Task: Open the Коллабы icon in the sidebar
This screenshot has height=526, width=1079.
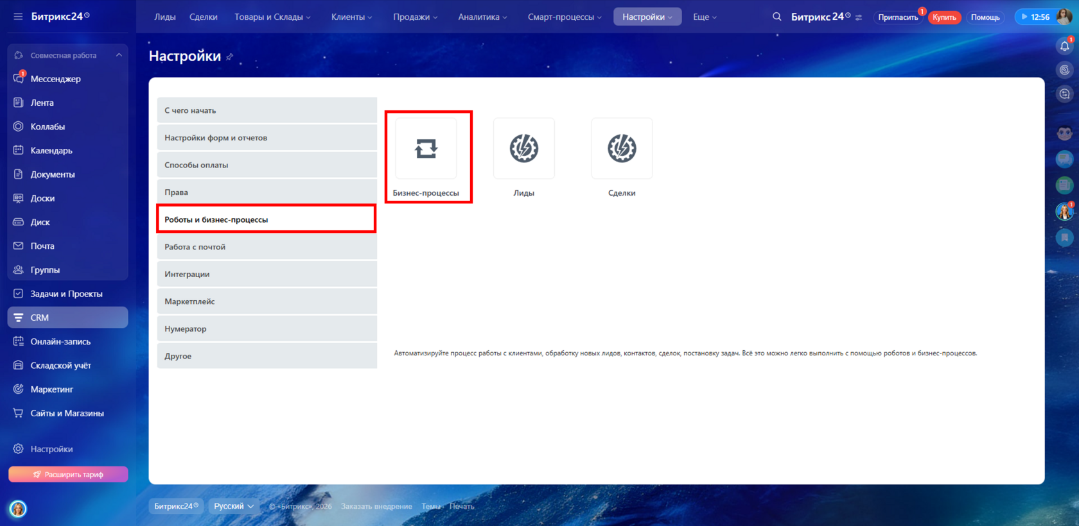Action: pos(19,126)
